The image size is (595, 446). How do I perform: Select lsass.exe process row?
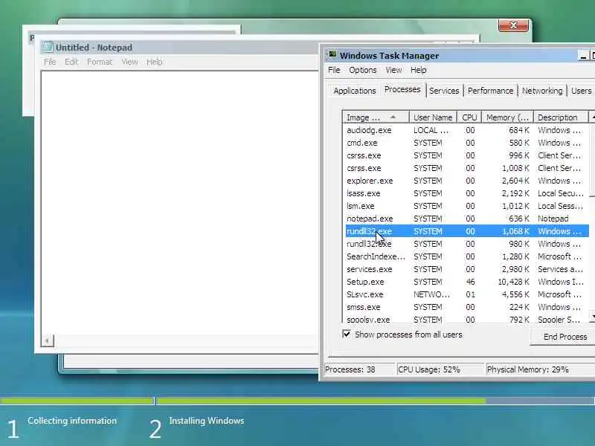pyautogui.click(x=467, y=193)
